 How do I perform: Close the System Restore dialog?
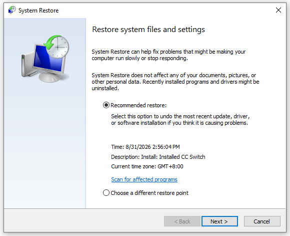pos(278,10)
